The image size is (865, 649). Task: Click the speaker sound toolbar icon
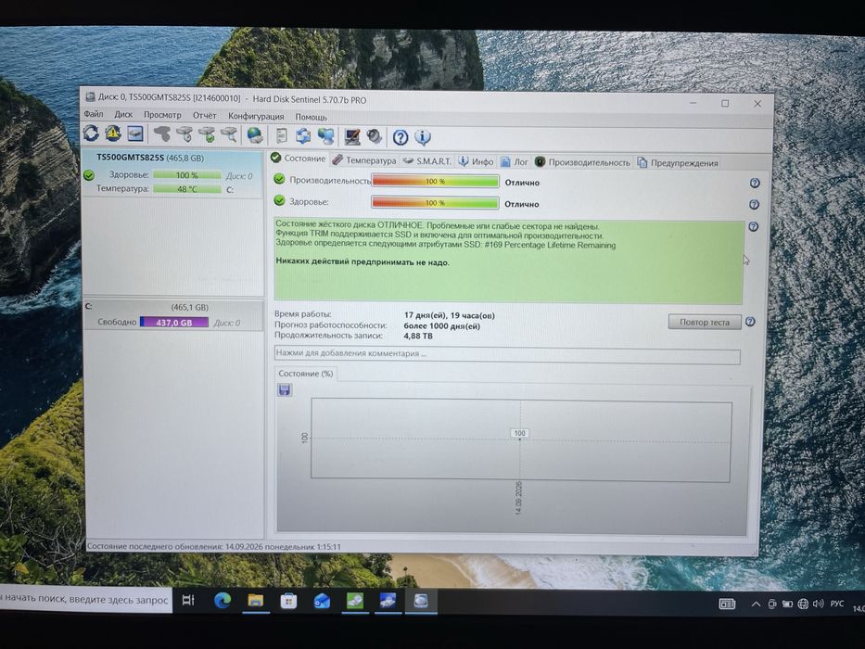[x=375, y=136]
